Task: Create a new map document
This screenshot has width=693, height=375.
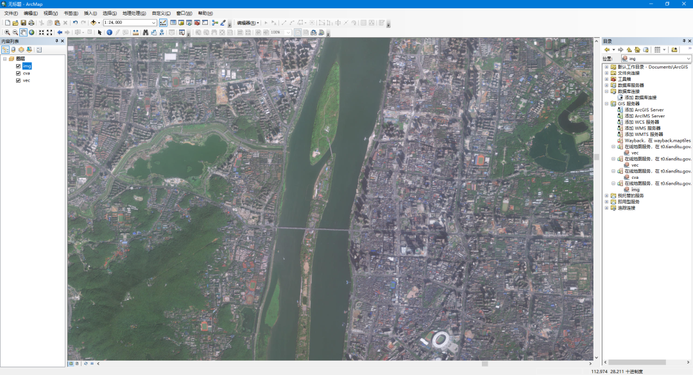Action: coord(8,22)
